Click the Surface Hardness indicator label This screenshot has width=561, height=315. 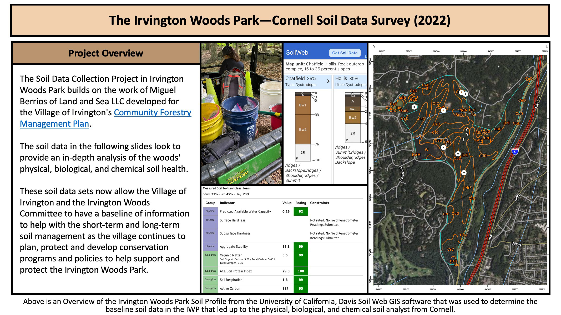[233, 220]
